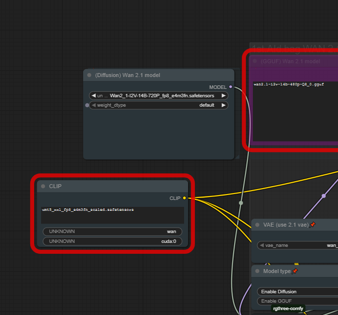Image resolution: width=338 pixels, height=315 pixels.
Task: Open the weight_dtype default dropdown
Action: point(159,105)
